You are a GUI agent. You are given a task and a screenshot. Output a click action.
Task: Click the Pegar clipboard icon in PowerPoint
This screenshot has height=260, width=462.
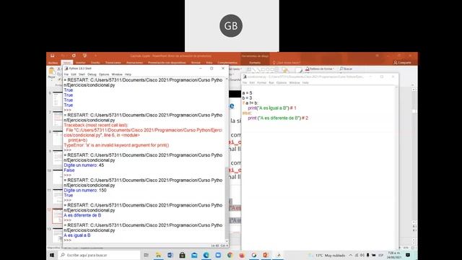point(52,72)
